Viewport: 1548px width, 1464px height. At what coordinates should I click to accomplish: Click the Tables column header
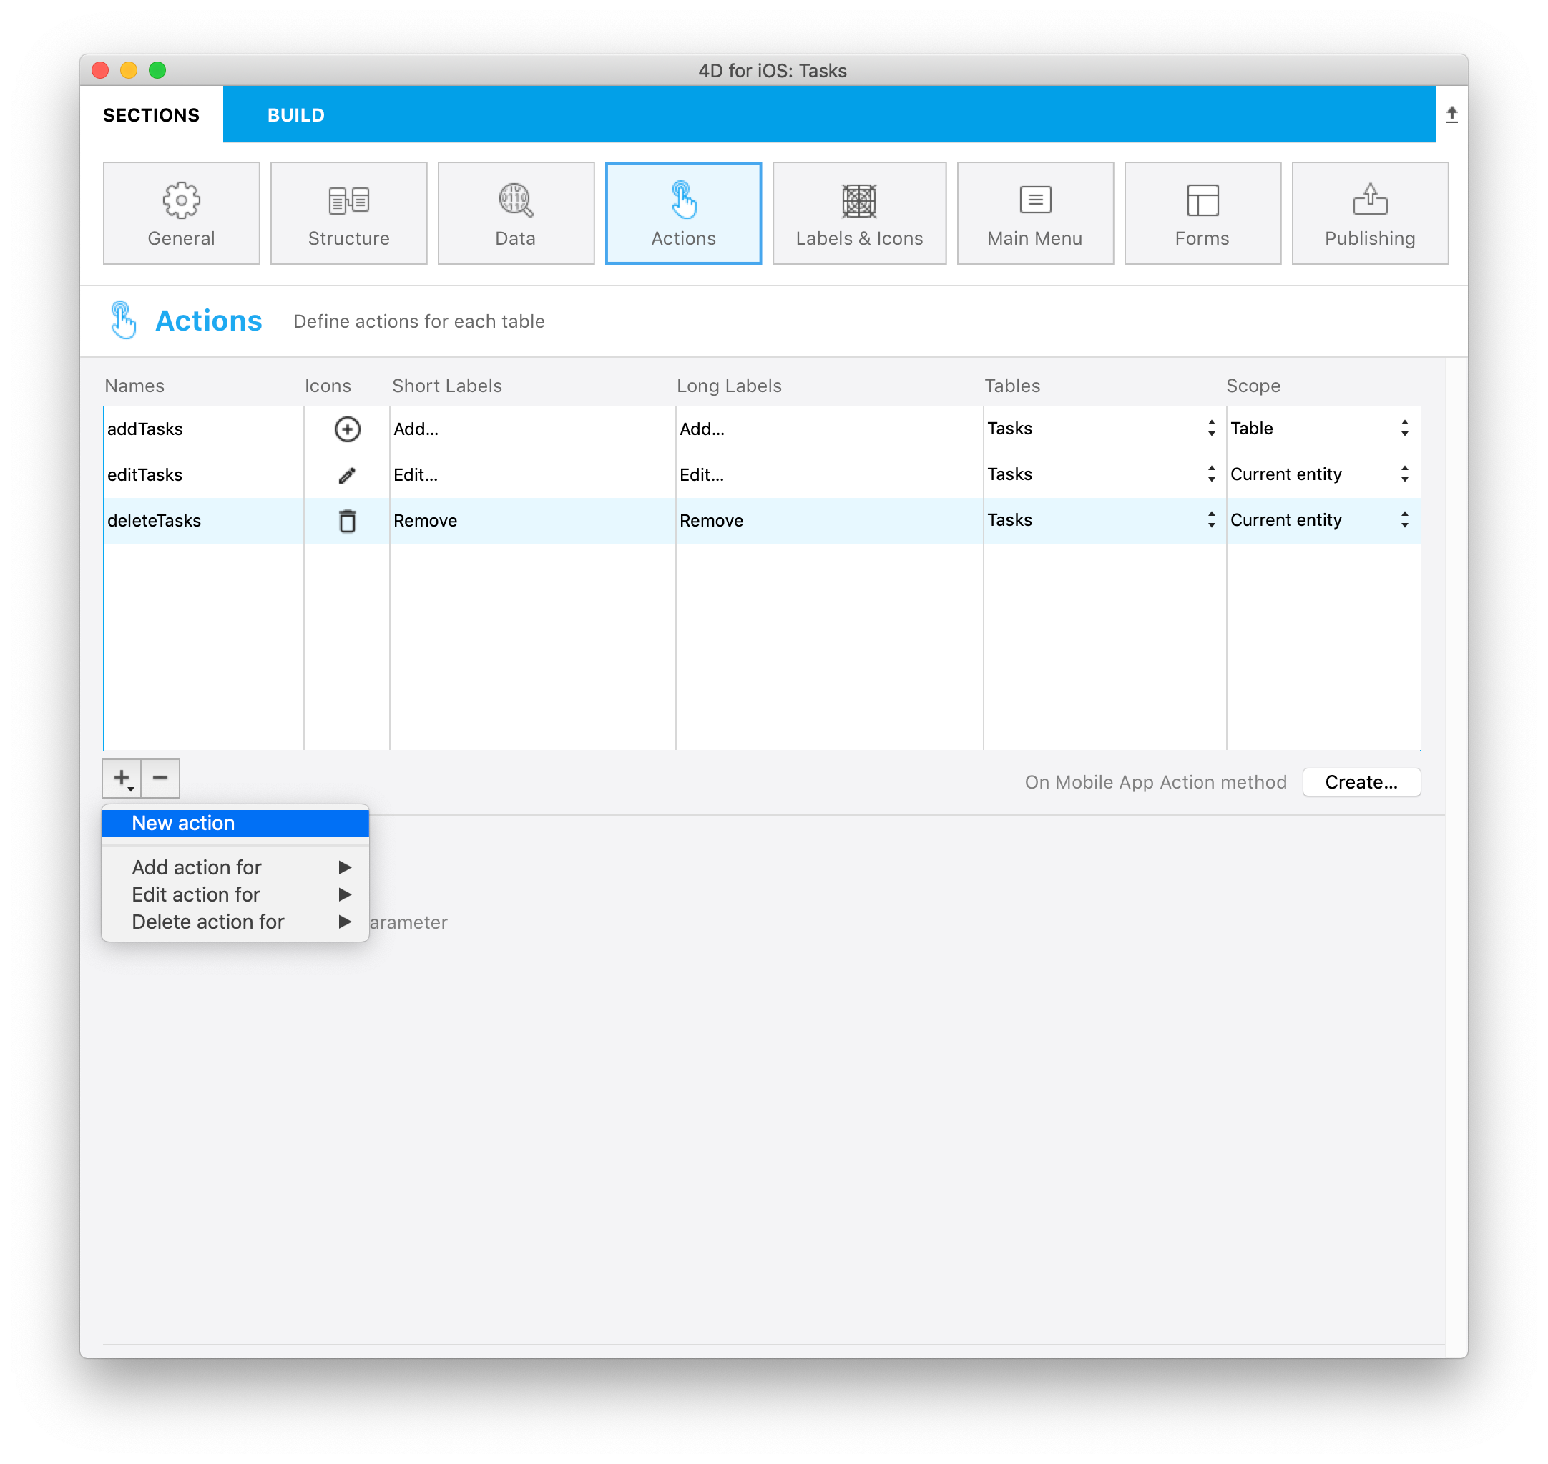tap(1012, 386)
